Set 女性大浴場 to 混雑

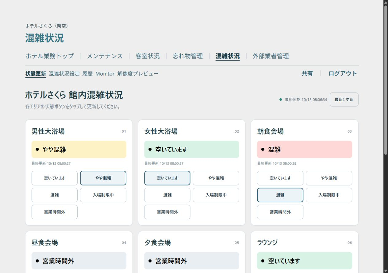[x=167, y=195]
